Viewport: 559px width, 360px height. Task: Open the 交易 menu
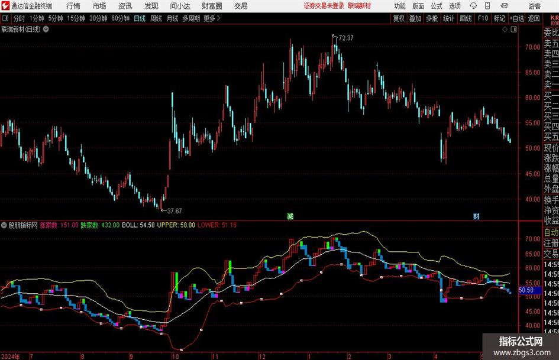pyautogui.click(x=241, y=6)
